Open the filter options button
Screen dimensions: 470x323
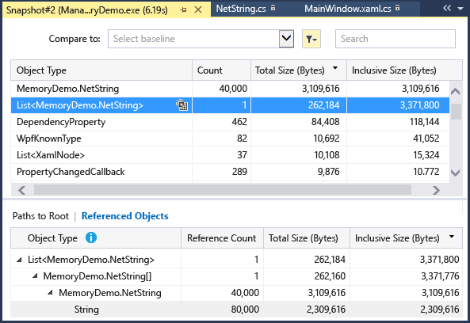point(311,39)
